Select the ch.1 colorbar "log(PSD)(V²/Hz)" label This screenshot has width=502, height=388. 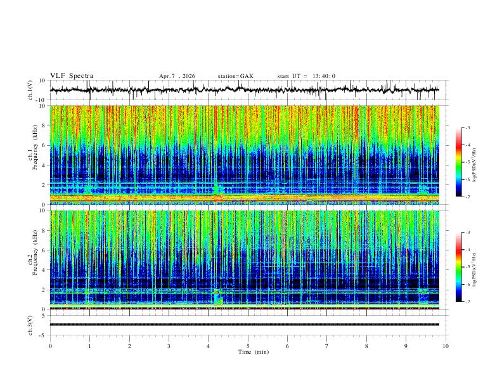475,165
